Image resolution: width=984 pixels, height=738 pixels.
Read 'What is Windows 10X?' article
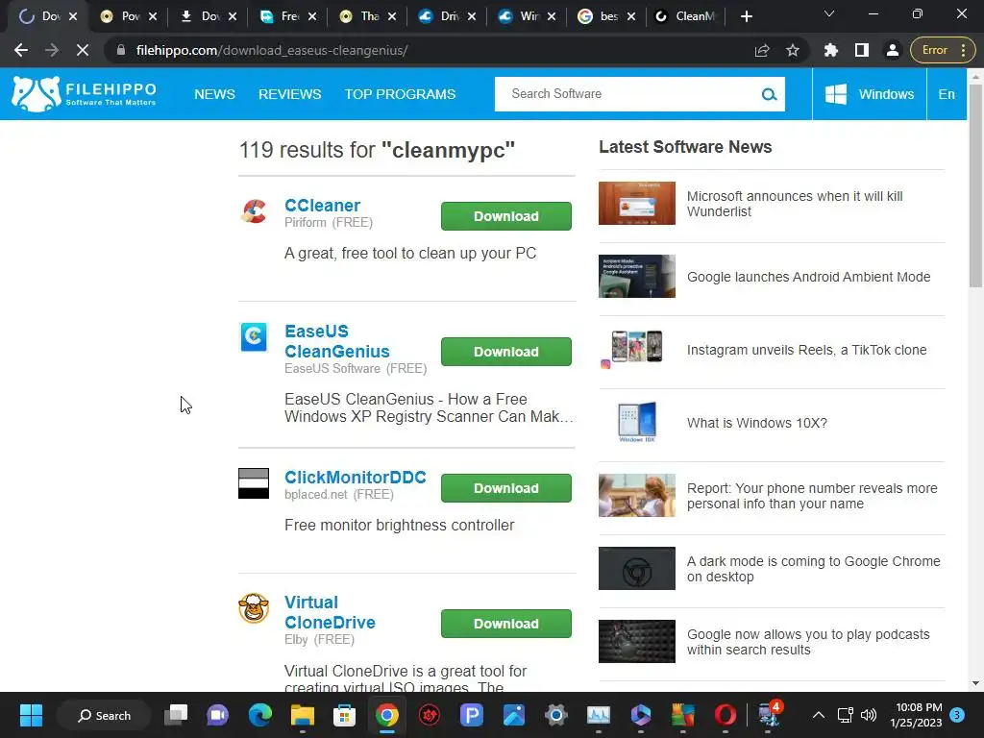(x=757, y=423)
